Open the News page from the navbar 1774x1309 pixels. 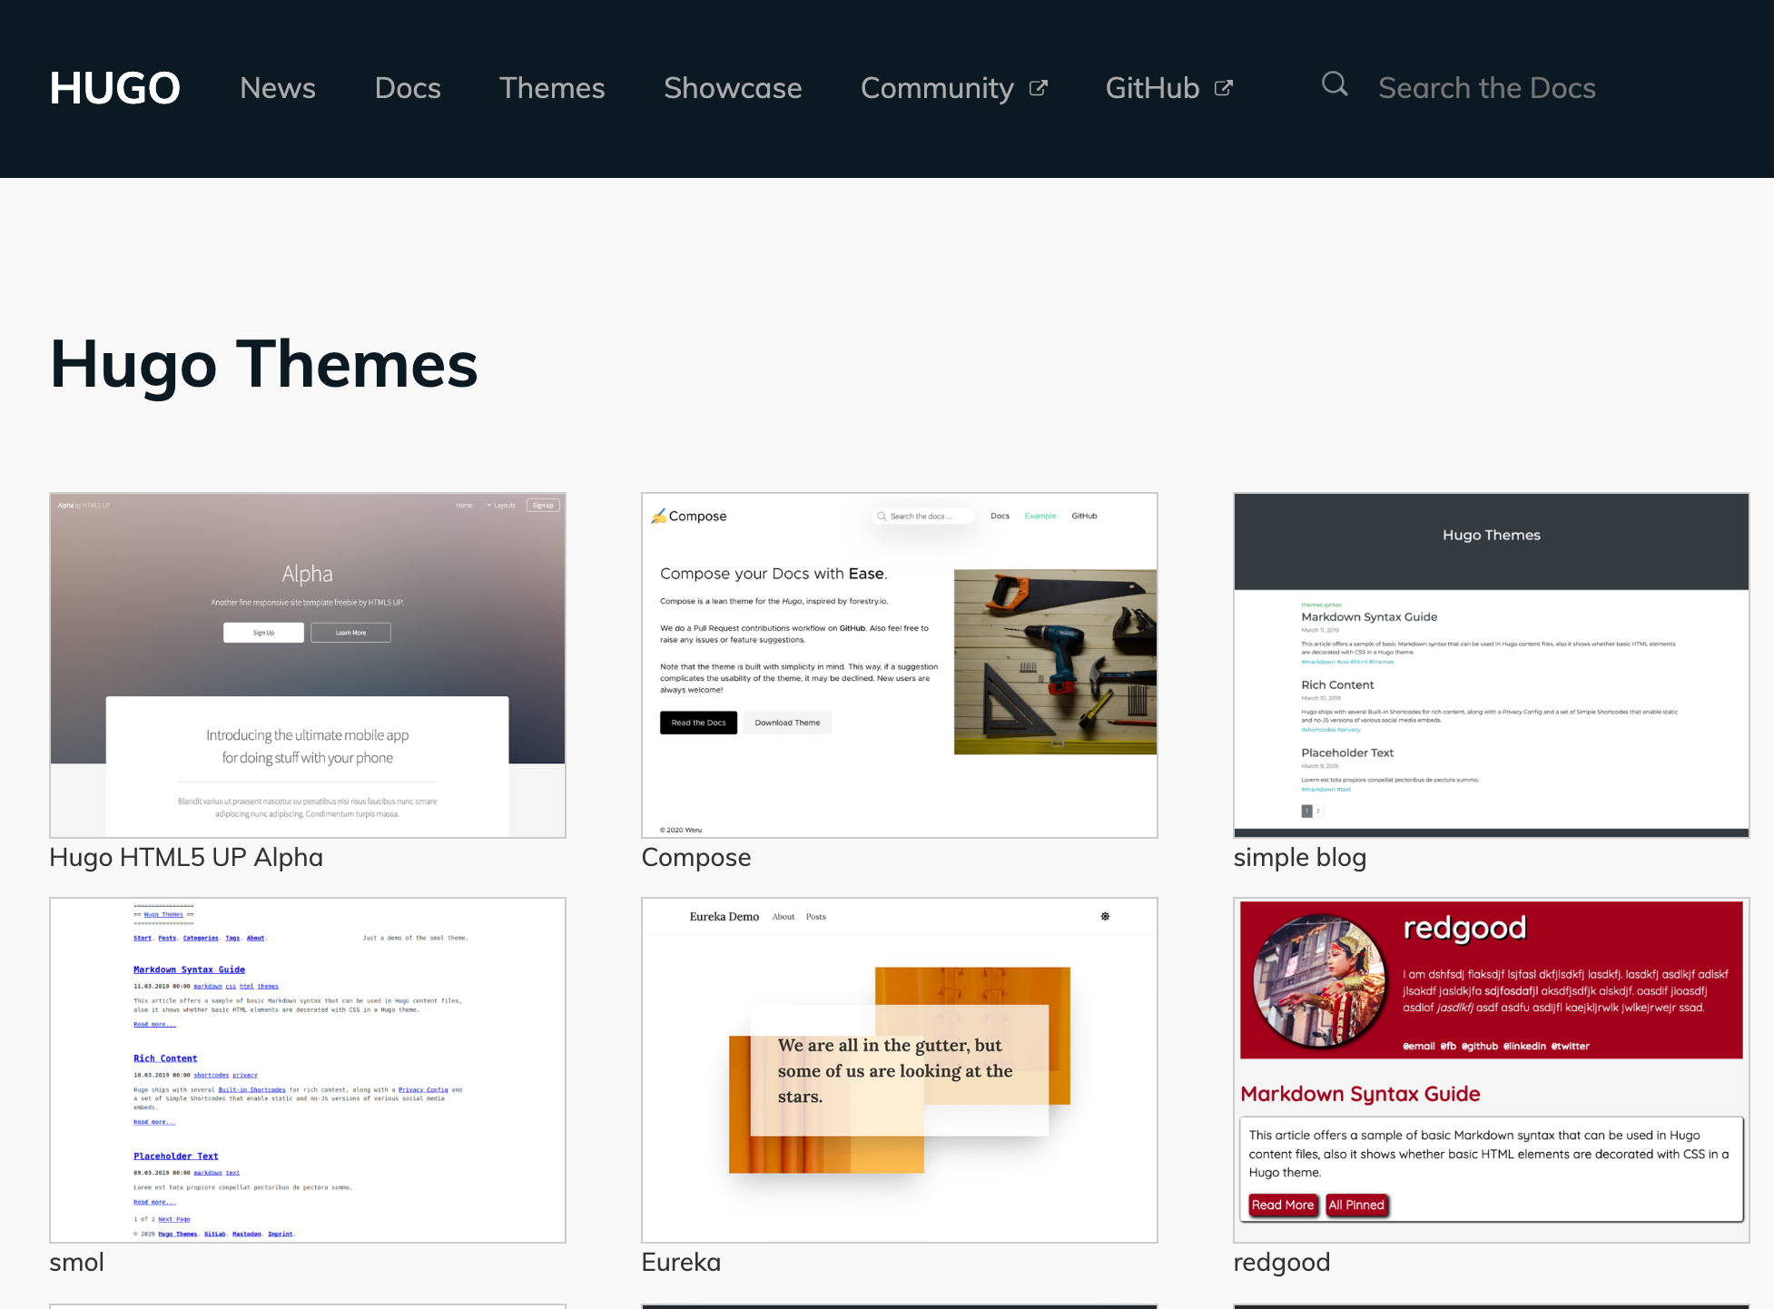coord(278,88)
